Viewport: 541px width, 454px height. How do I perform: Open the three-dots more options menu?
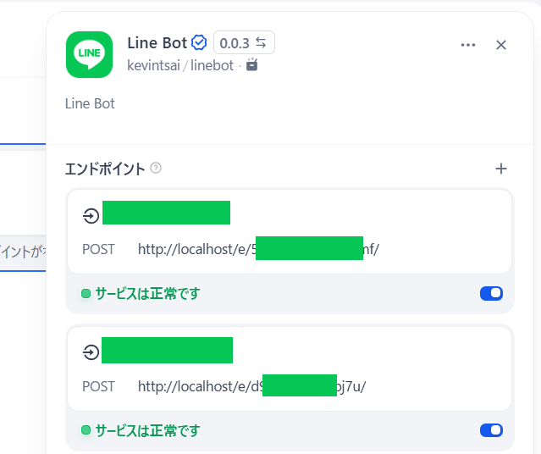(468, 45)
